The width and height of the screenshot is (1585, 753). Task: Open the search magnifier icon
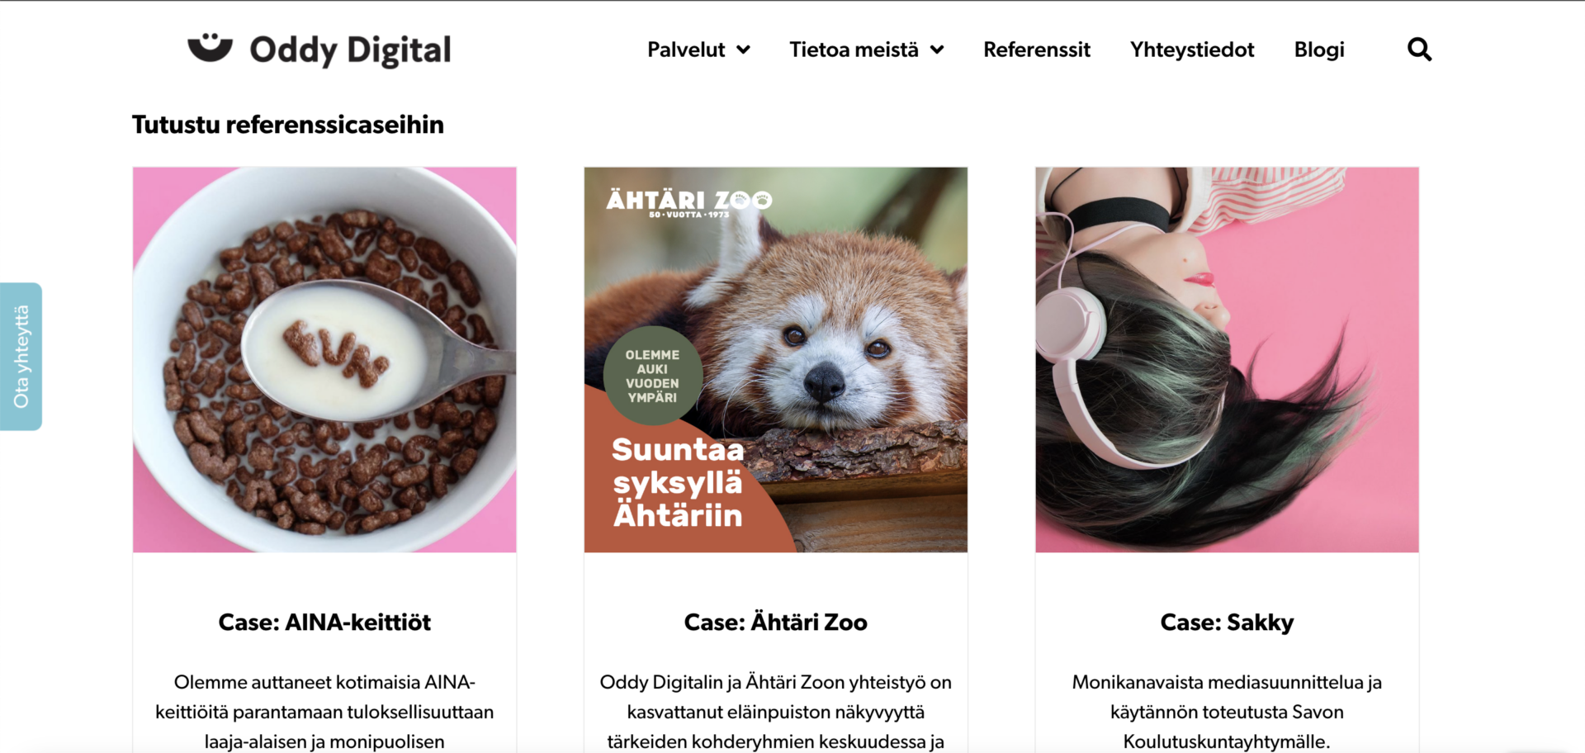point(1419,50)
